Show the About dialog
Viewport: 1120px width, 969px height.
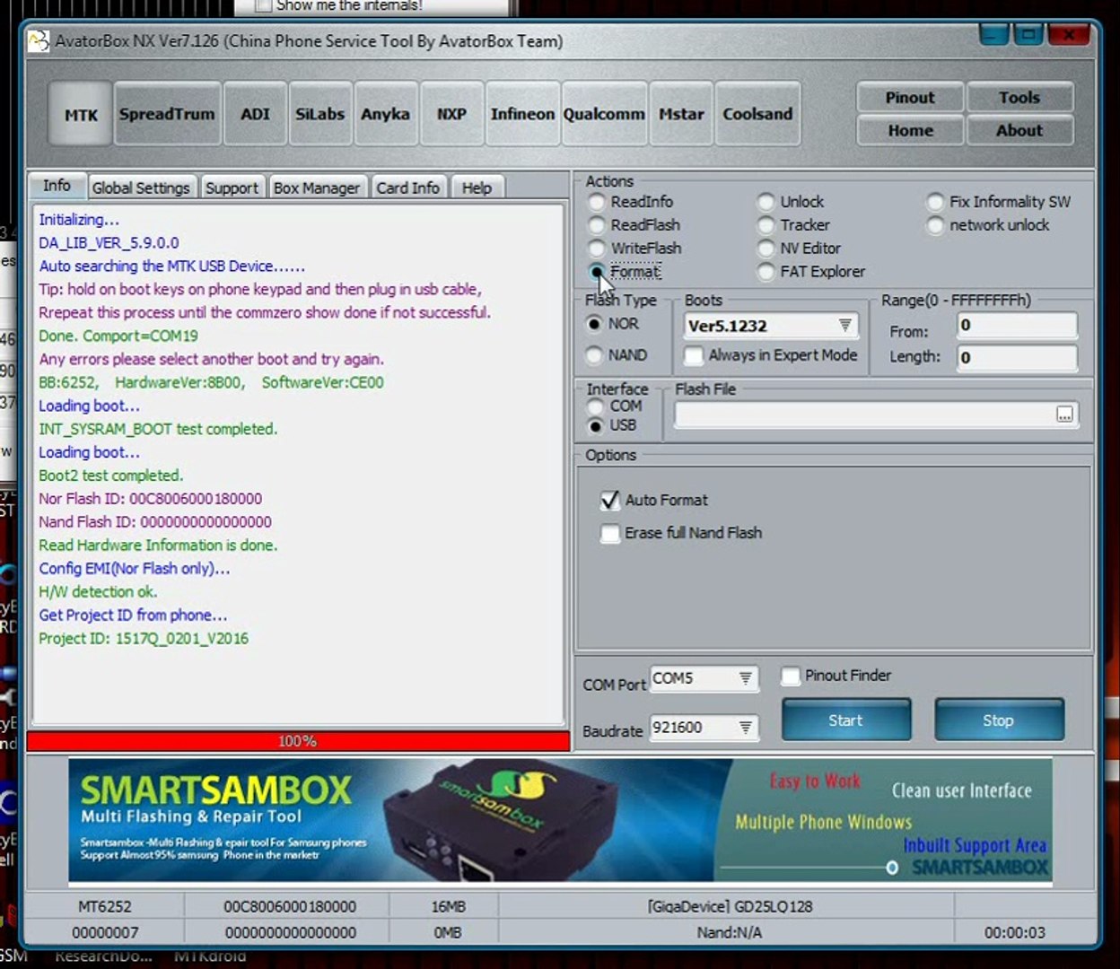point(1019,130)
